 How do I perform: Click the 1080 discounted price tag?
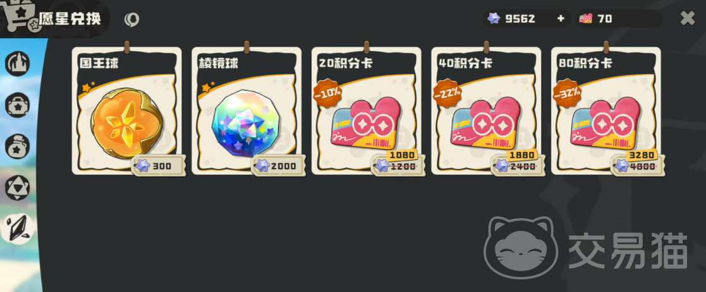pos(401,155)
